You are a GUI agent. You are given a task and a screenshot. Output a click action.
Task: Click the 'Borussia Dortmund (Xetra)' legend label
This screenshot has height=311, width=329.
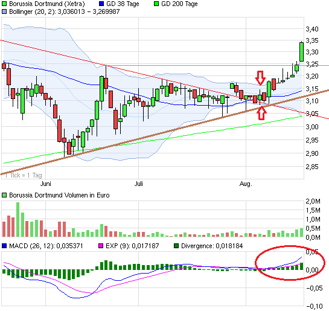tap(47, 4)
